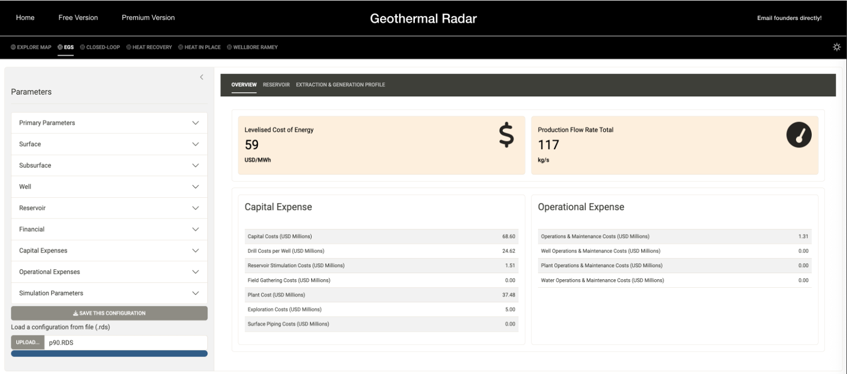The width and height of the screenshot is (847, 374).
Task: Click the Plant Operations & Maintenance Costs row
Action: pyautogui.click(x=675, y=266)
